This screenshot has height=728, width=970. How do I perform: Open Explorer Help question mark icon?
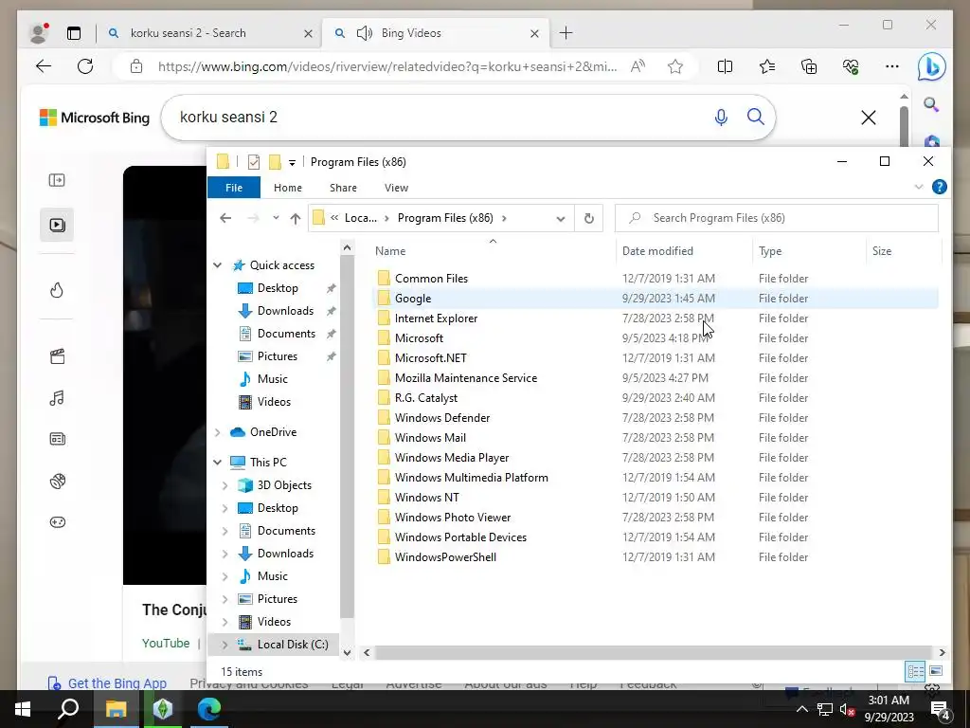coord(939,187)
